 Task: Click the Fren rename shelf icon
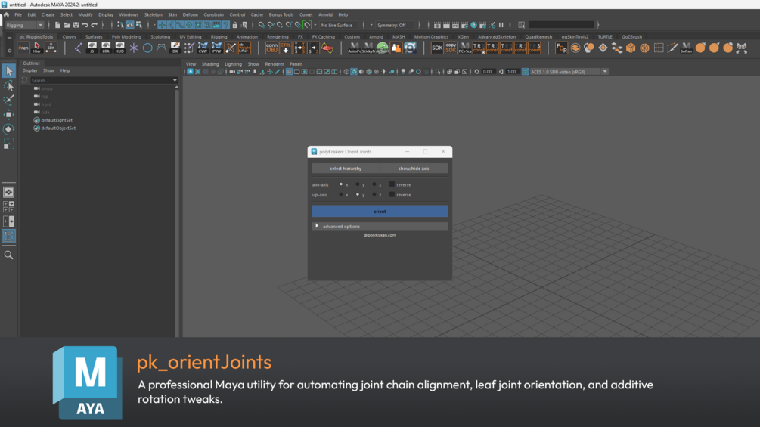pos(23,48)
